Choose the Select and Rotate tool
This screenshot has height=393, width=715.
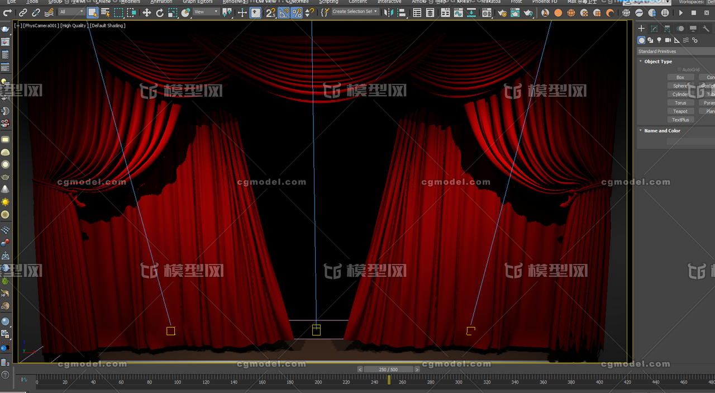160,12
